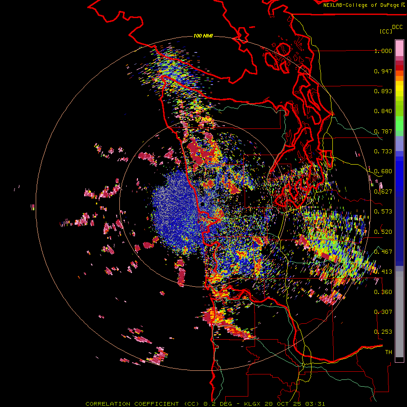Screen dimensions: 407x407
Task: Click the 0.680 scale label
Action: click(x=383, y=171)
